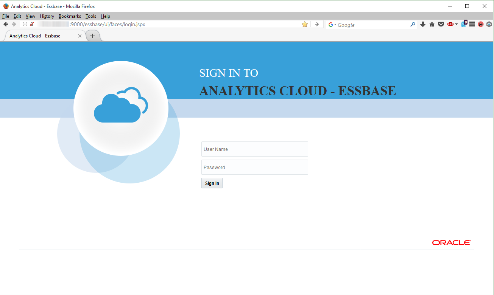Close the Firefox window
Image resolution: width=494 pixels, height=295 pixels.
(x=485, y=6)
